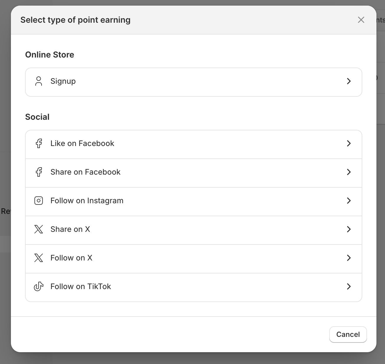Select the Signup label
The image size is (385, 364).
coord(63,81)
